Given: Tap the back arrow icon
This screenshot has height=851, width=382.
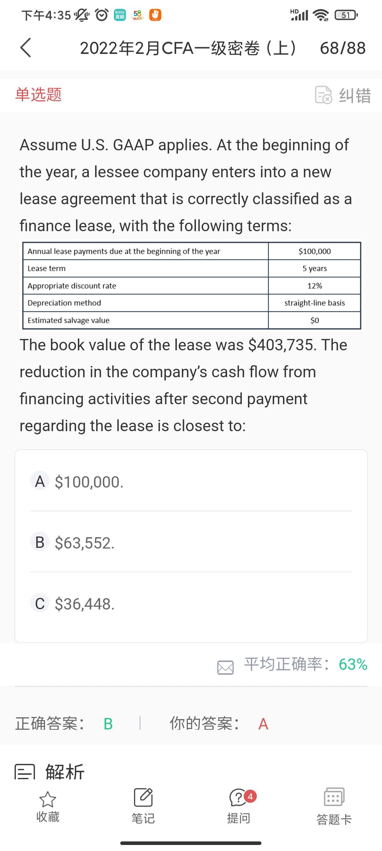Looking at the screenshot, I should click(26, 48).
